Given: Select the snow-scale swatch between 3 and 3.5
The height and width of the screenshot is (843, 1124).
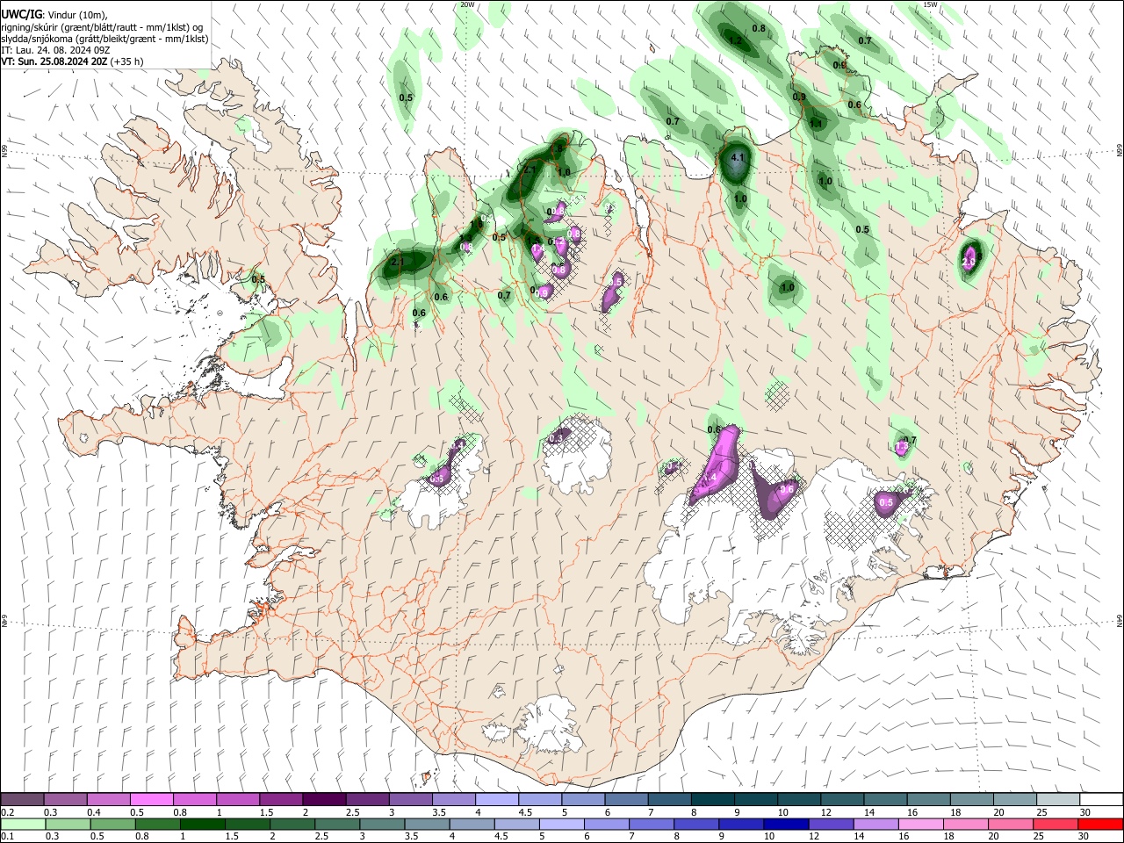Looking at the screenshot, I should pos(411,800).
